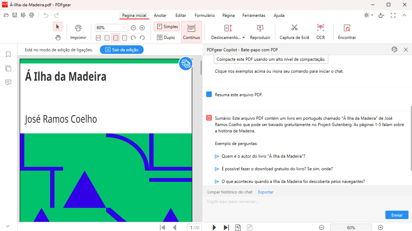412x231 pixels.
Task: Open the Ajuda tab
Action: [279, 15]
